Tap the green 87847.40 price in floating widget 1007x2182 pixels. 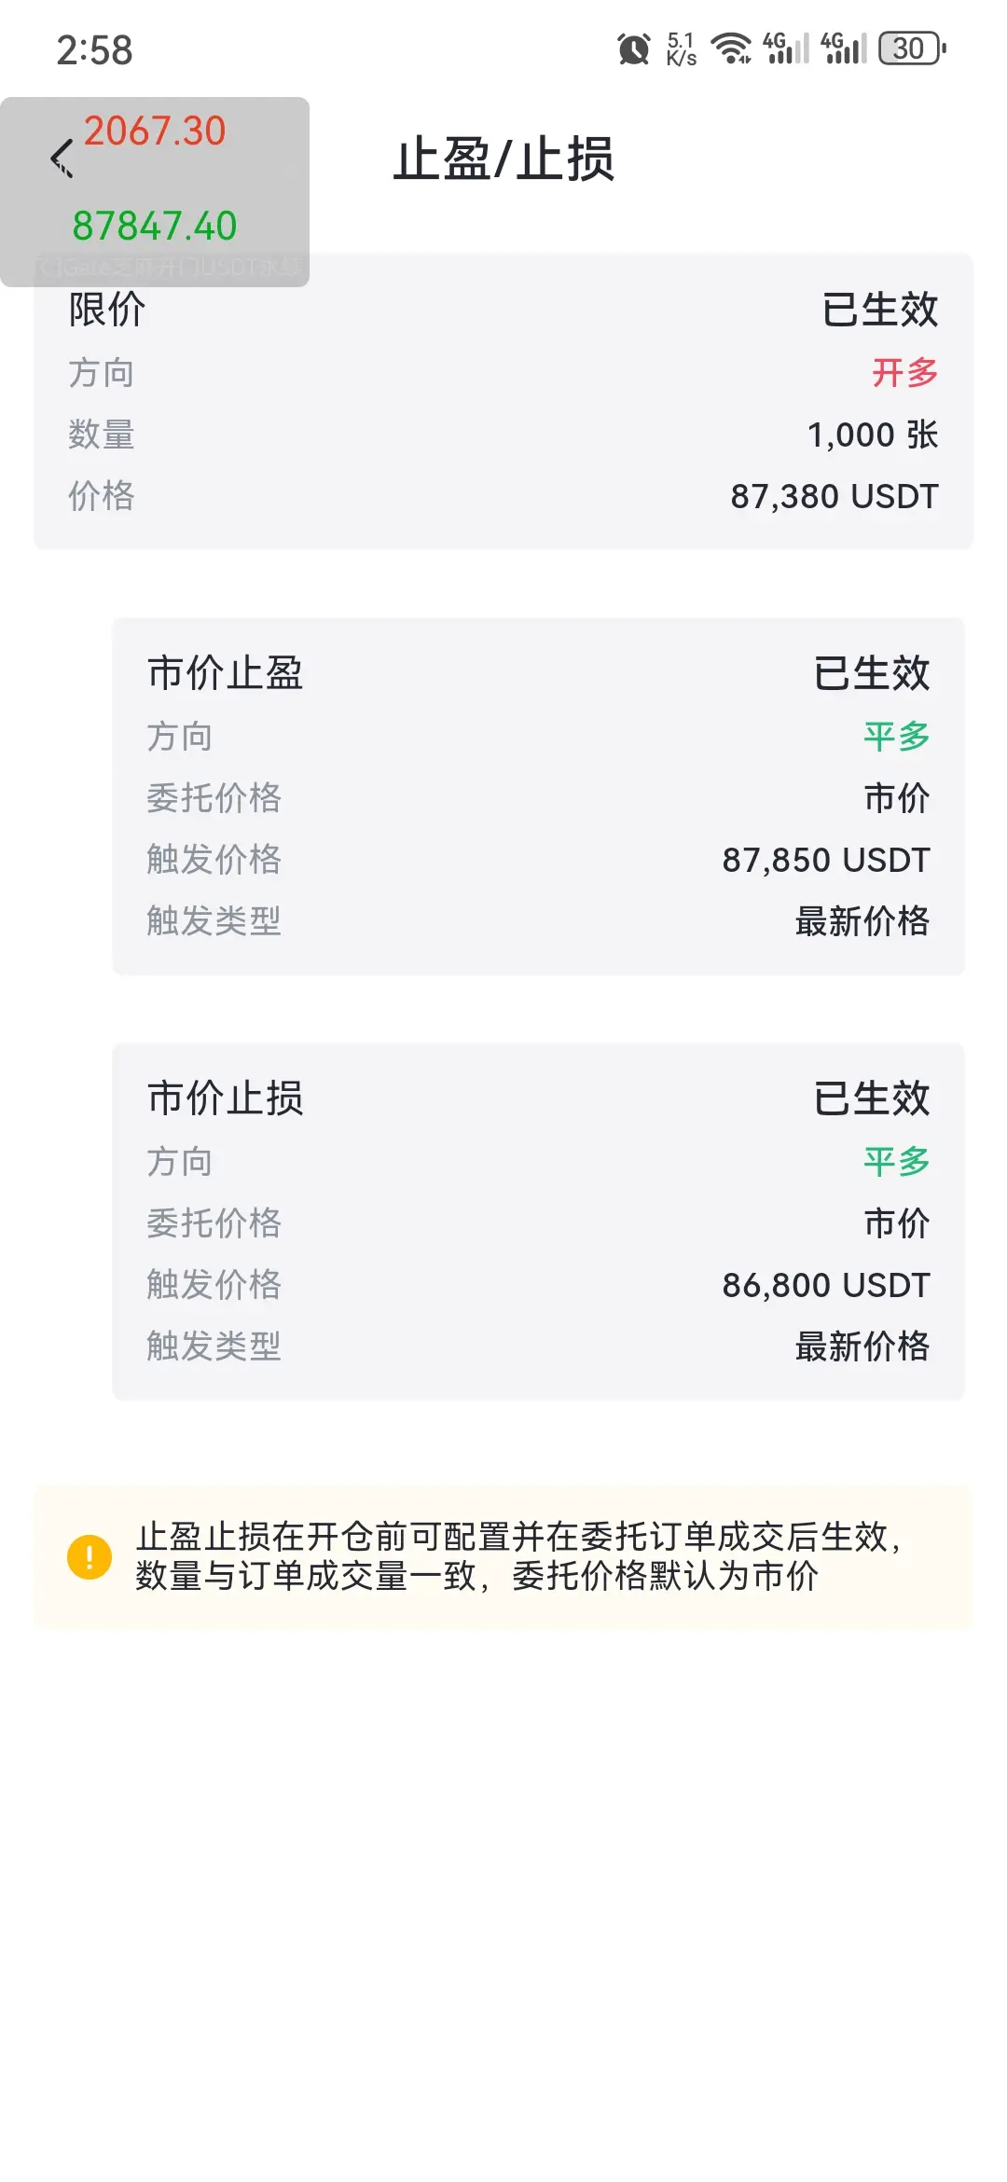coord(155,227)
